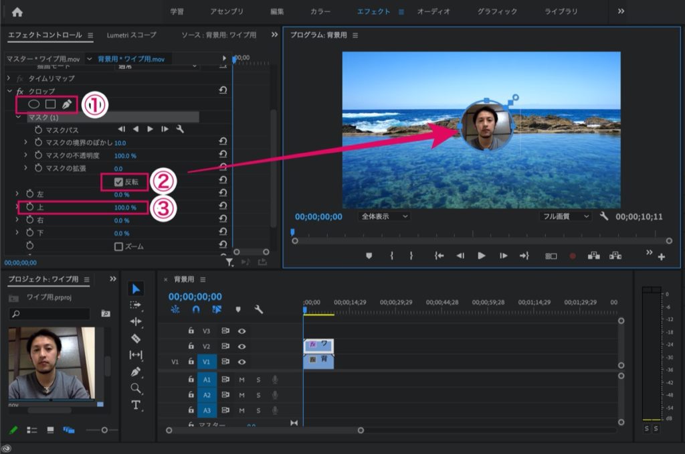Open the Lumetri スコープ tab
685x454 pixels.
(132, 35)
